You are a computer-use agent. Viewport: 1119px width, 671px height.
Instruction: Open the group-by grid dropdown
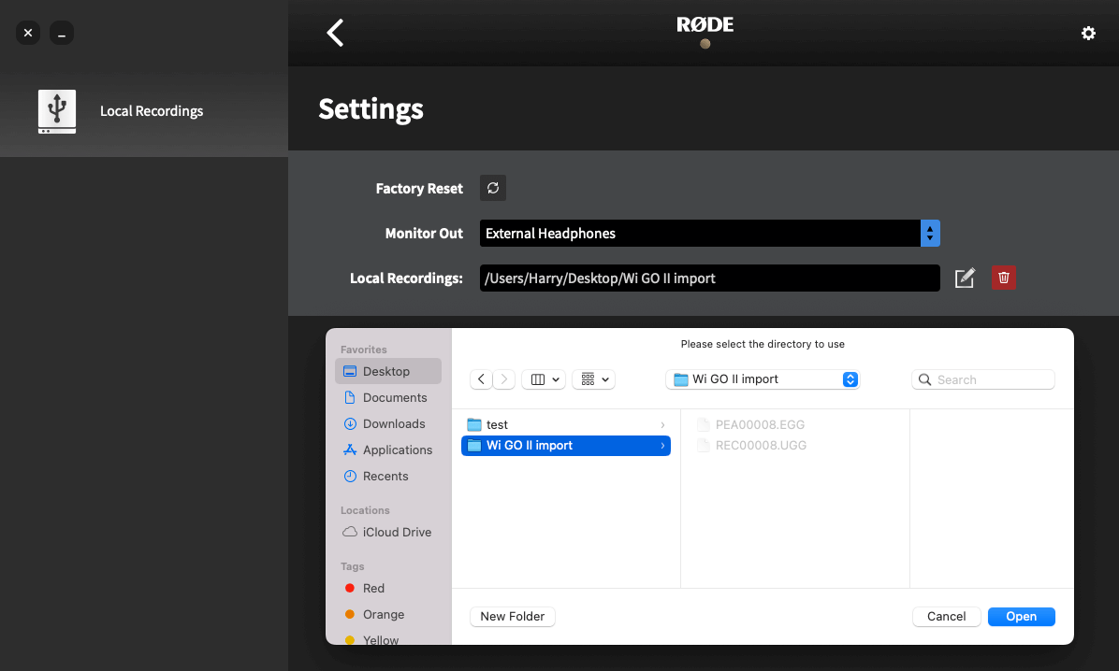tap(594, 379)
